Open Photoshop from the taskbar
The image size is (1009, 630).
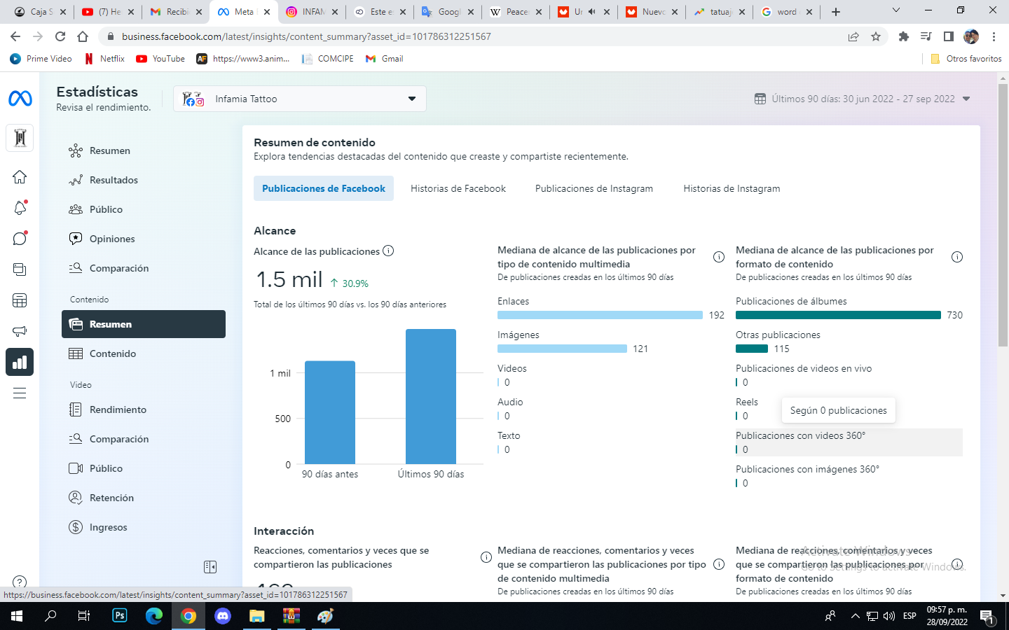coord(120,616)
